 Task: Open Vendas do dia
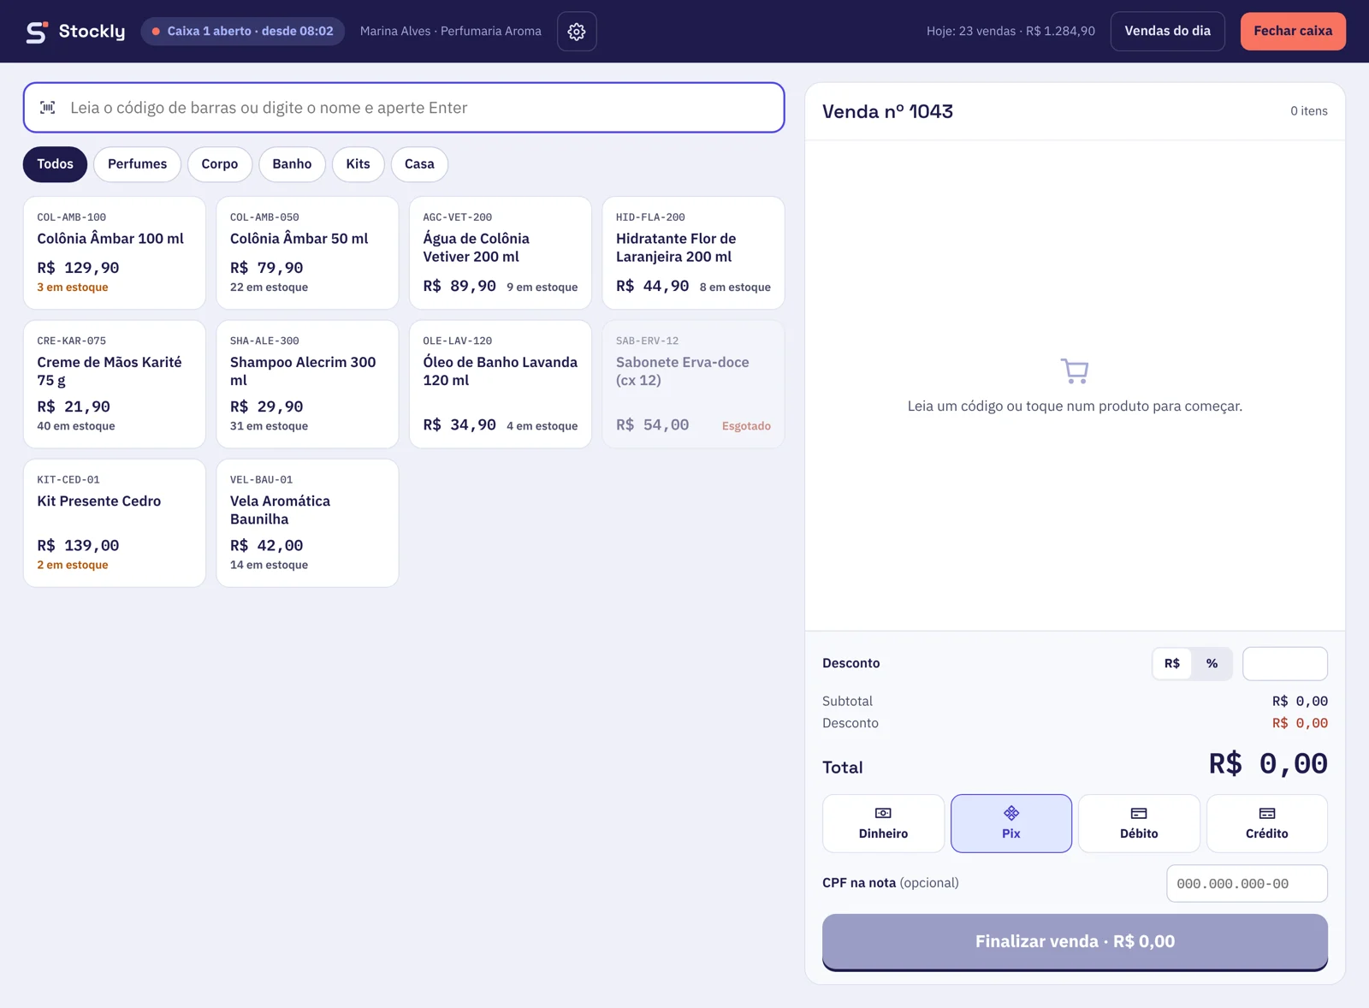pyautogui.click(x=1168, y=32)
